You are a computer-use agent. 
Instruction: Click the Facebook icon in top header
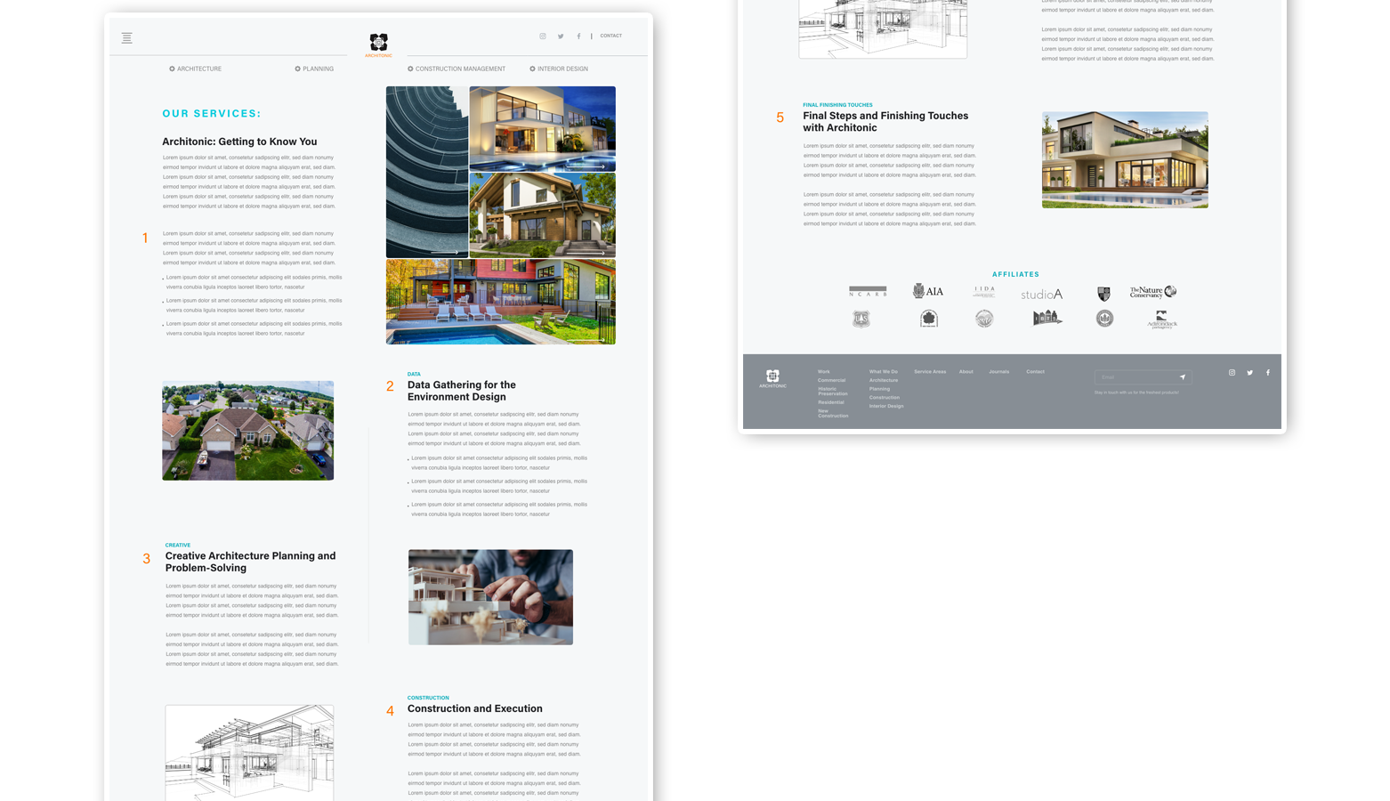[x=578, y=36]
